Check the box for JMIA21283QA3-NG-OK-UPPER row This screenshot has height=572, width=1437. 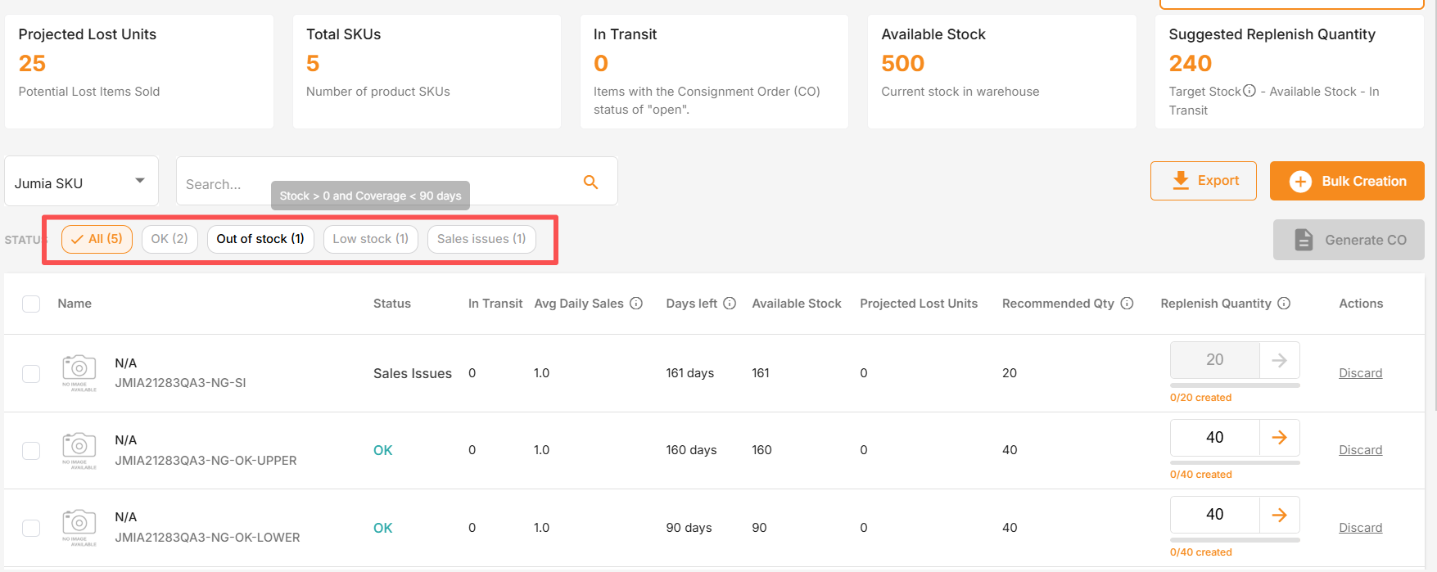(31, 450)
